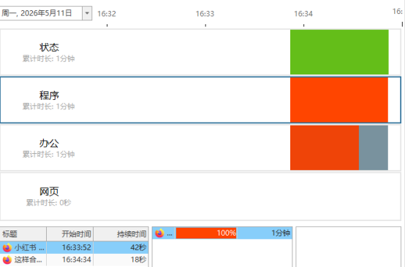
Task: Select the 状态 row label
Action: coord(49,47)
